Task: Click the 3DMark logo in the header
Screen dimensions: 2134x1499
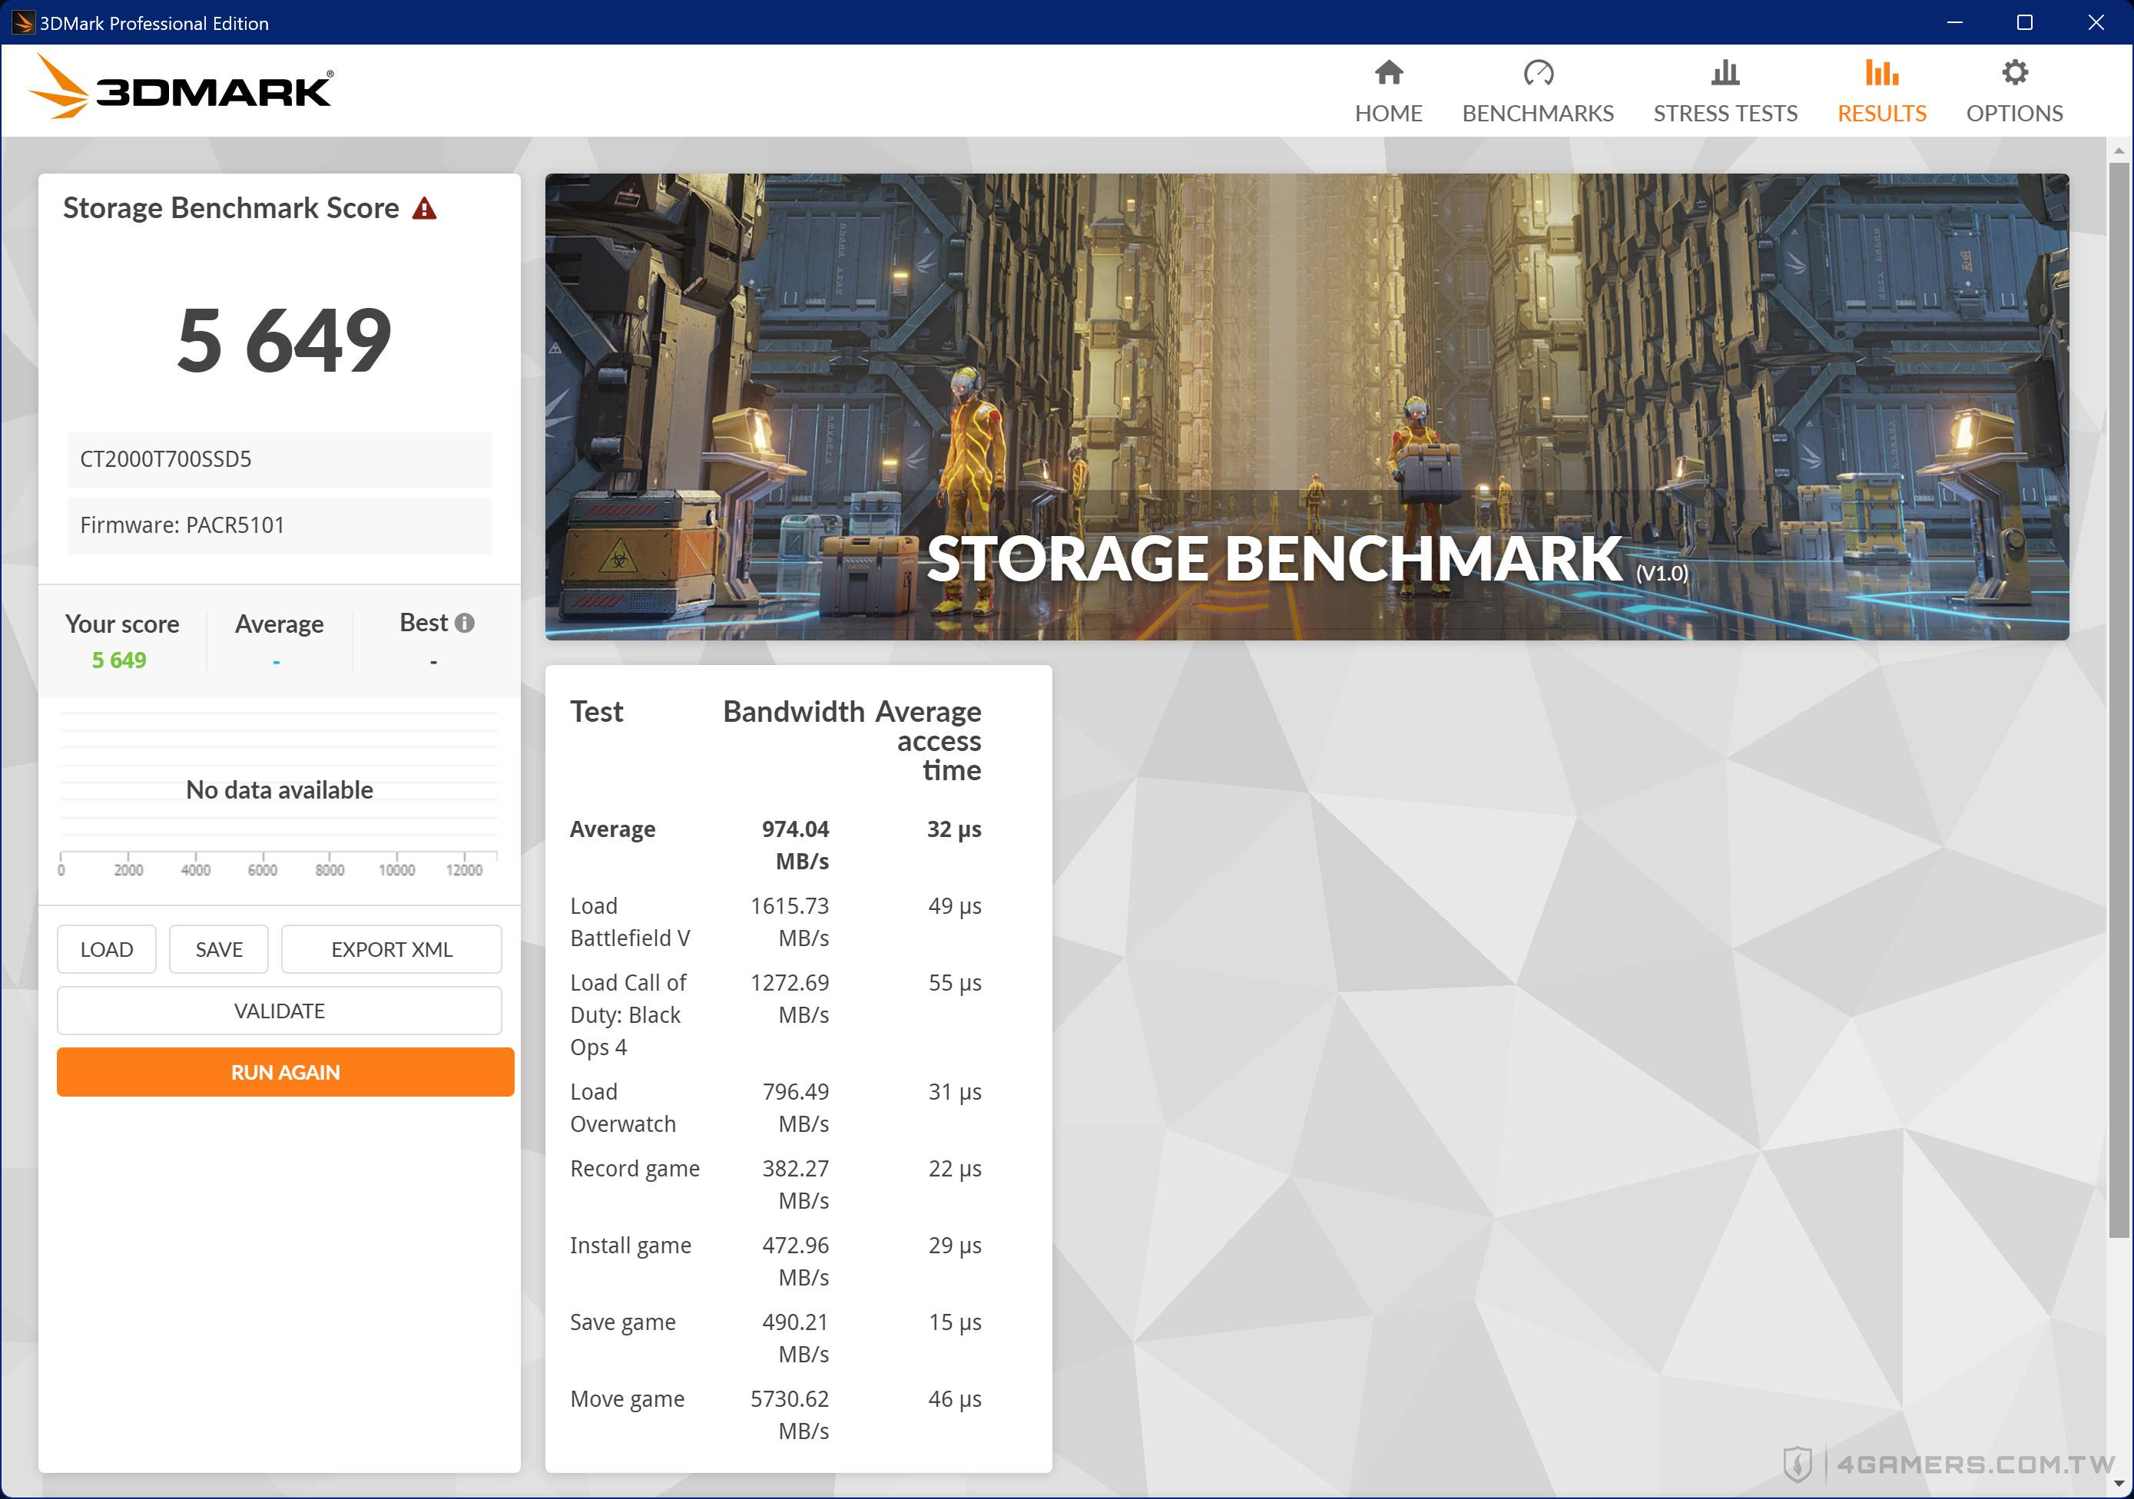Action: (181, 88)
